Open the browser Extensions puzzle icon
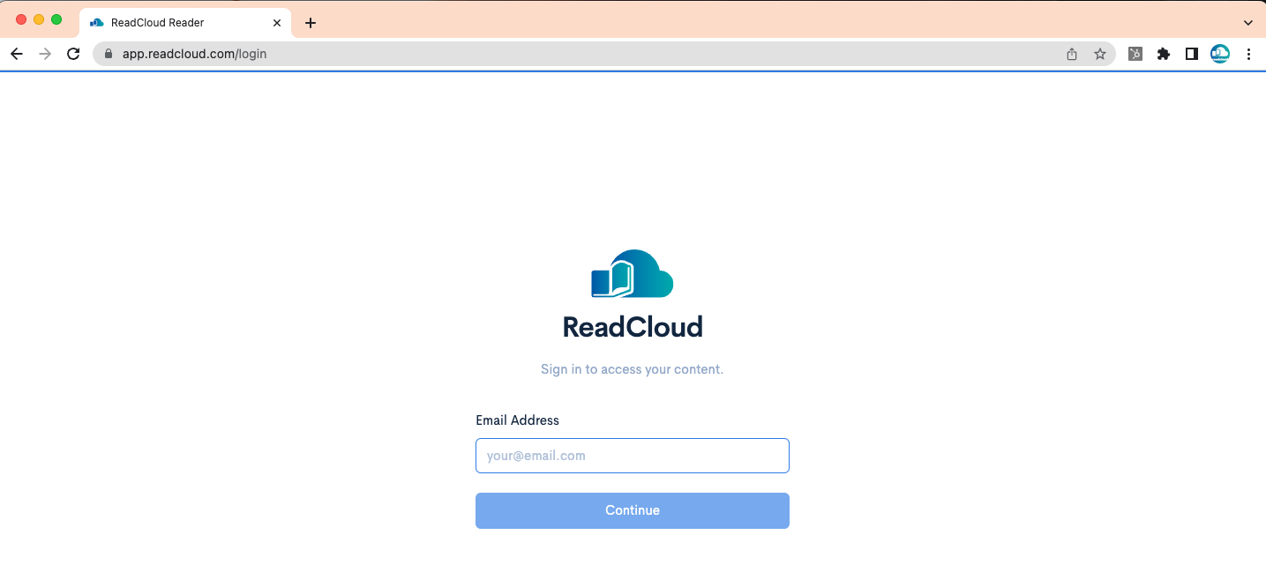The width and height of the screenshot is (1266, 587). pos(1163,54)
